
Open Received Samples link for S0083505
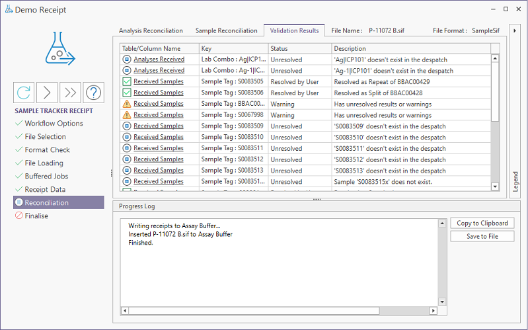(159, 81)
